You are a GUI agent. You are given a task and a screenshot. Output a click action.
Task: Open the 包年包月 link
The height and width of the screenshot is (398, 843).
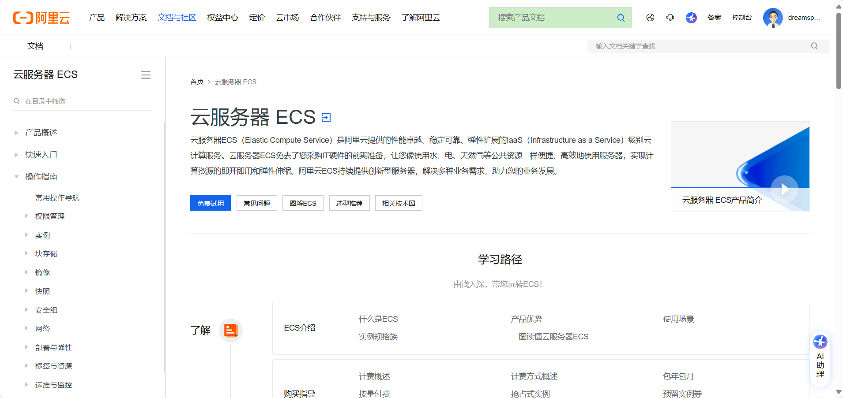pos(678,376)
